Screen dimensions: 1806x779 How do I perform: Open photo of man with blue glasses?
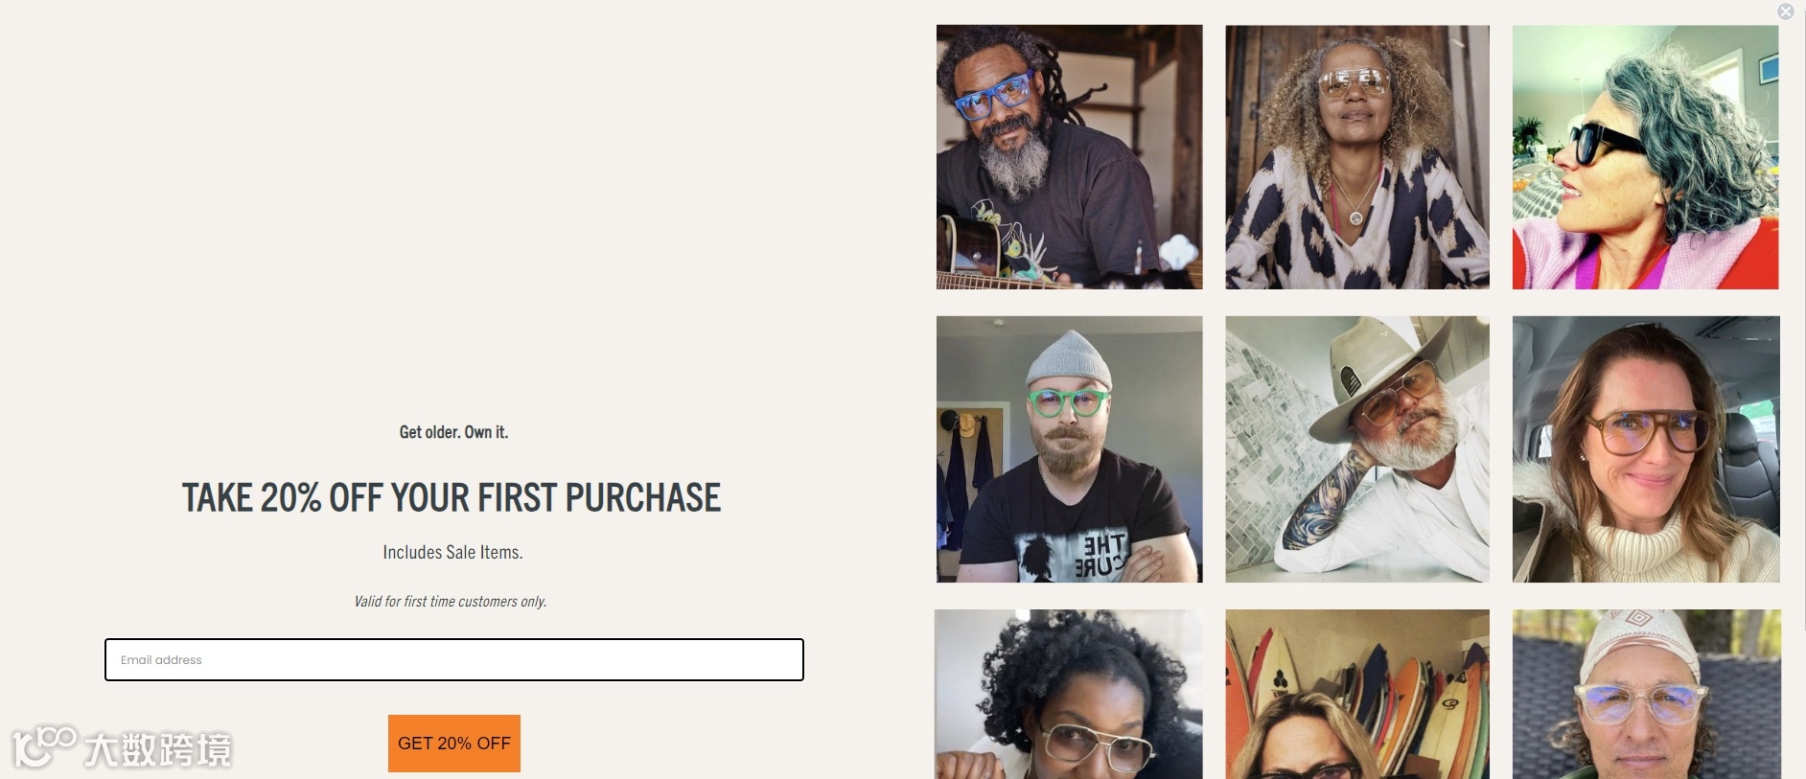click(1069, 157)
